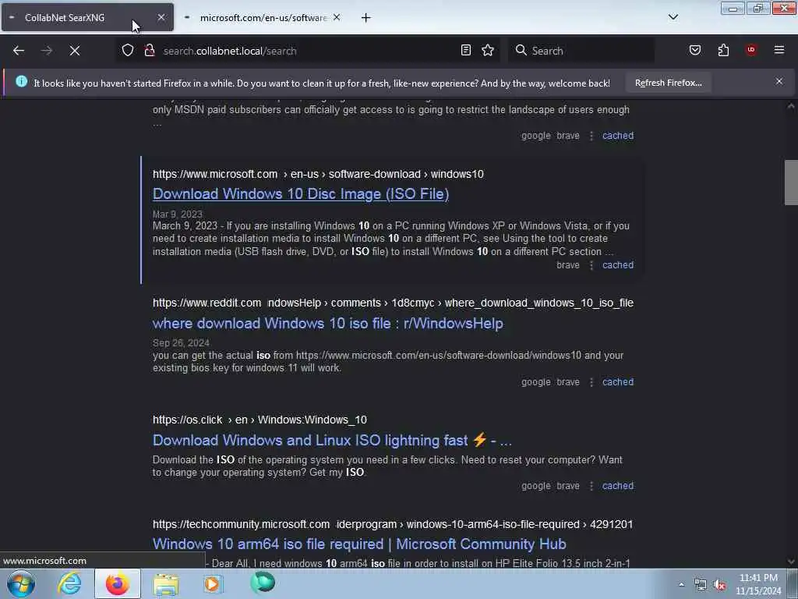798x599 pixels.
Task: Go back using the browser back arrow
Action: 19,51
